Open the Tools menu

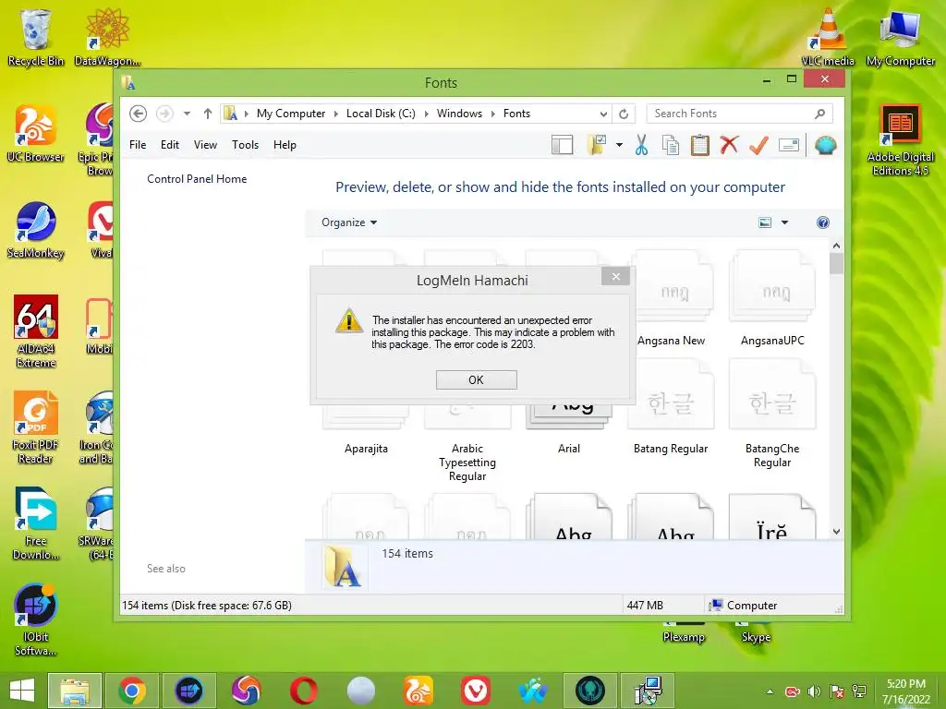click(x=245, y=145)
